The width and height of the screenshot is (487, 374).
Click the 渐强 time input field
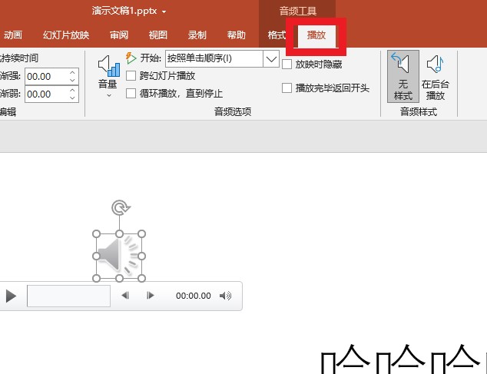point(46,77)
